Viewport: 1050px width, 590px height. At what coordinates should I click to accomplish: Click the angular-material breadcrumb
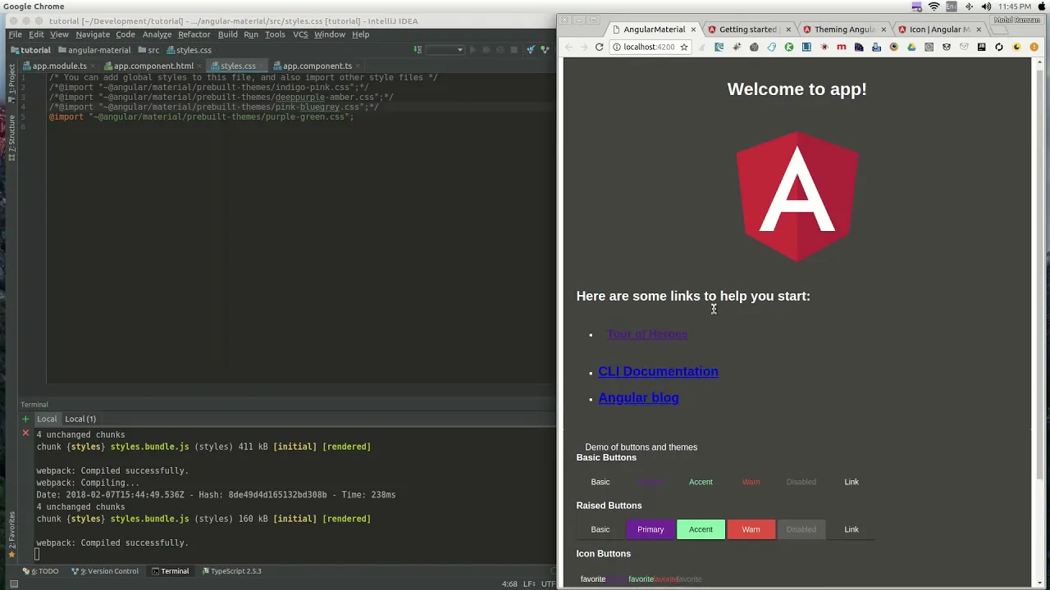tap(94, 50)
